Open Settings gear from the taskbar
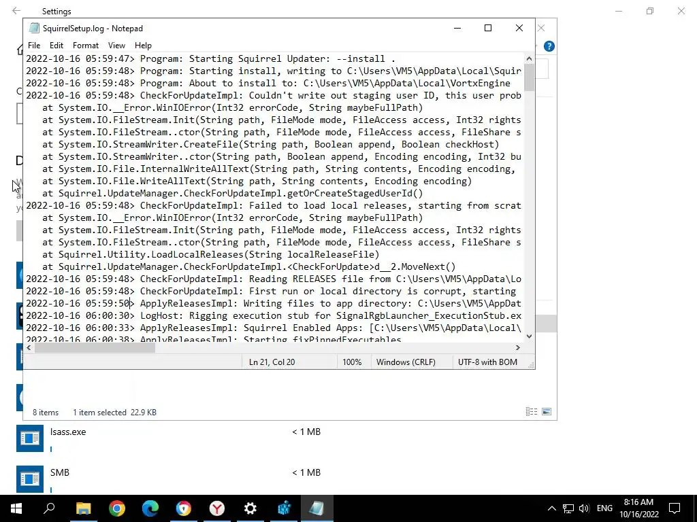 point(250,508)
